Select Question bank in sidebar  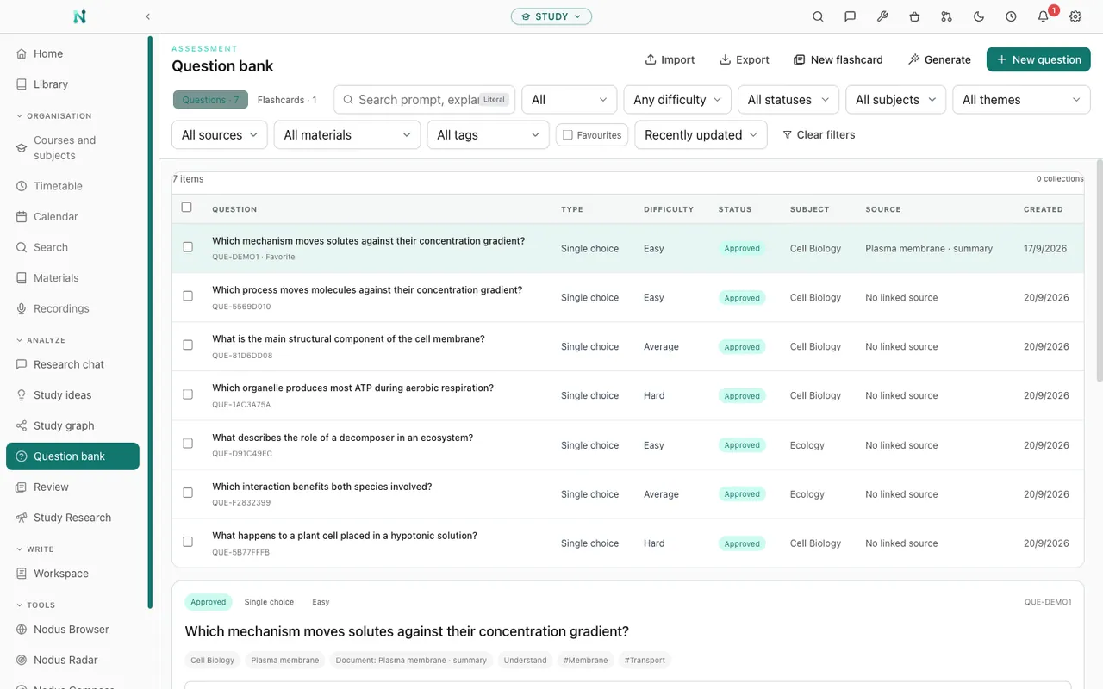(x=72, y=456)
